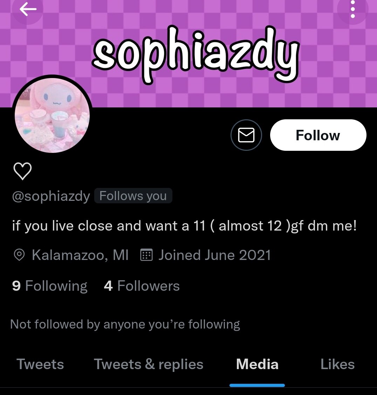Click the heart outline display name
The width and height of the screenshot is (377, 395).
coord(22,171)
